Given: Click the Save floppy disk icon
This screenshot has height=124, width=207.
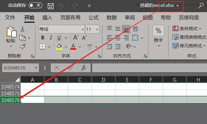Looking at the screenshot, I should pyautogui.click(x=50, y=6).
